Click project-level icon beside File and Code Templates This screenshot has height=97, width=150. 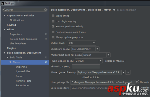point(46,39)
